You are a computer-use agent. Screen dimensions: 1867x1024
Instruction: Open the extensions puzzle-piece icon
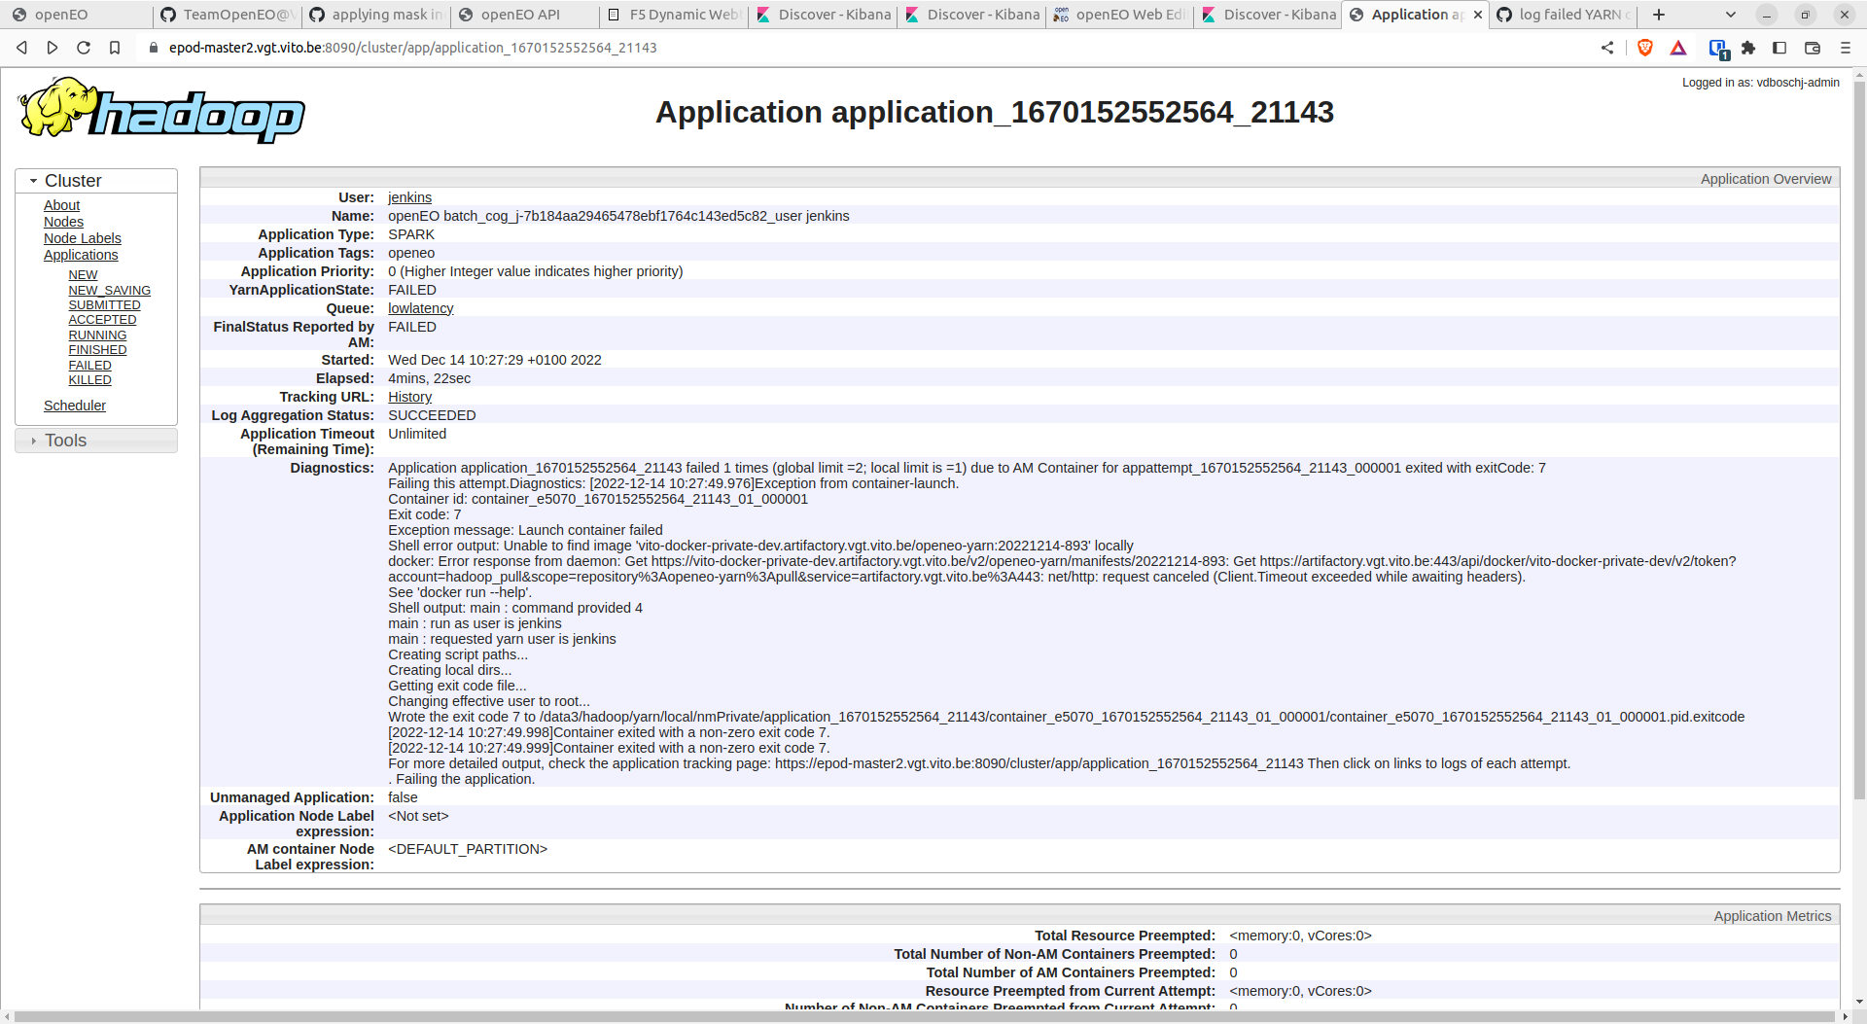point(1748,47)
